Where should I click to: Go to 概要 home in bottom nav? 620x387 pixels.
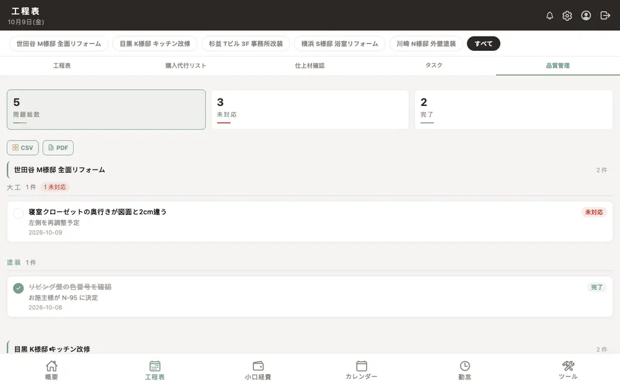coord(51,370)
